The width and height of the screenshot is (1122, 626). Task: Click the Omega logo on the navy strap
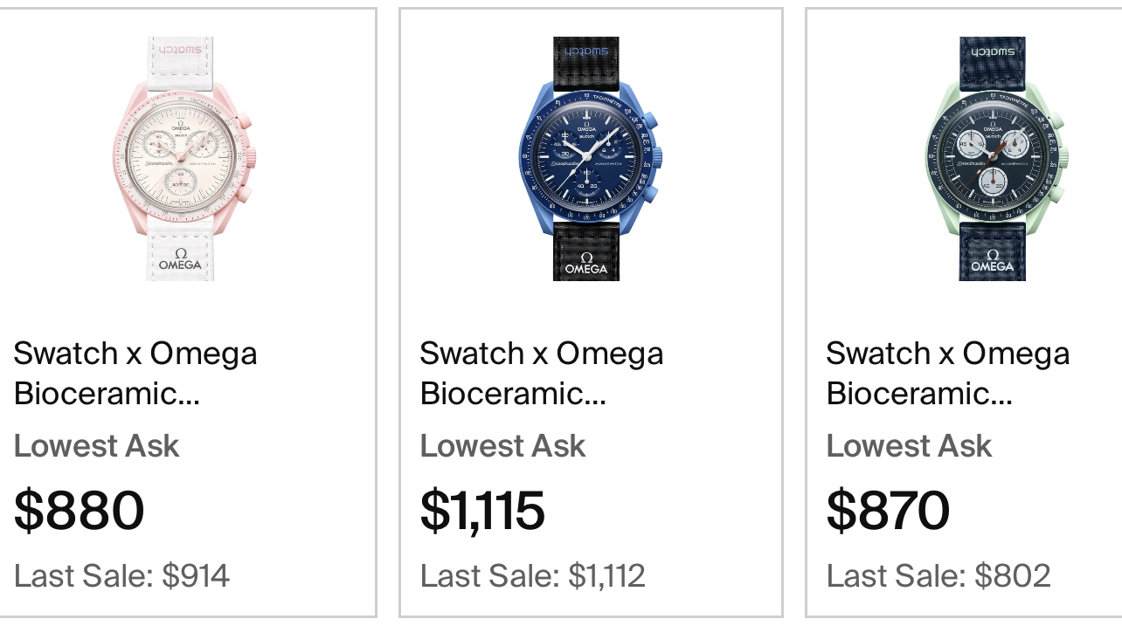[x=993, y=261]
